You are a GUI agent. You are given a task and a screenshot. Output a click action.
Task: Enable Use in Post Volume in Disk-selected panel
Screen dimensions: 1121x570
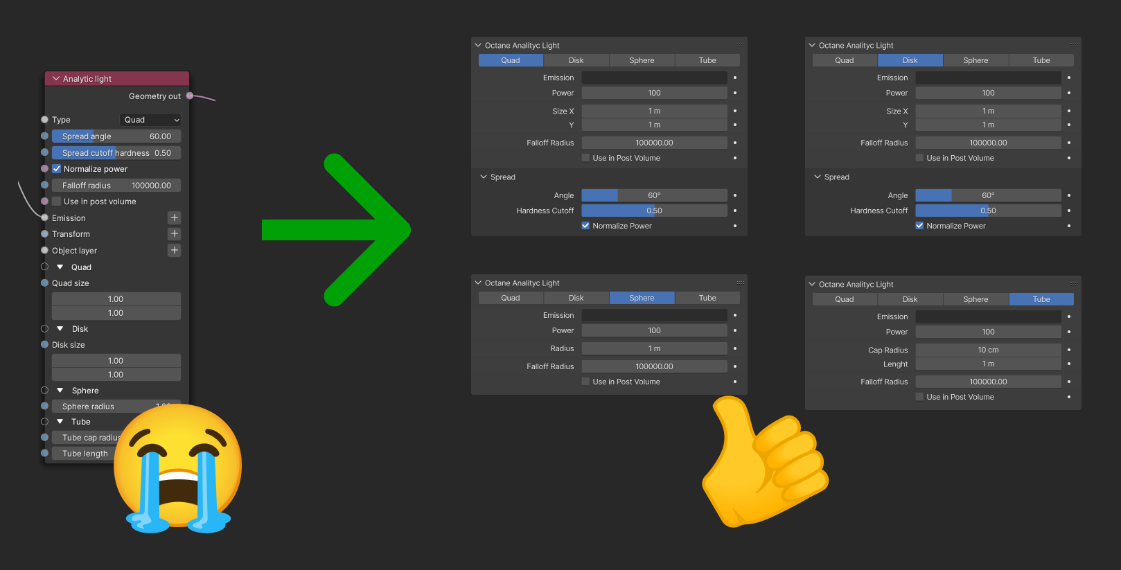919,158
